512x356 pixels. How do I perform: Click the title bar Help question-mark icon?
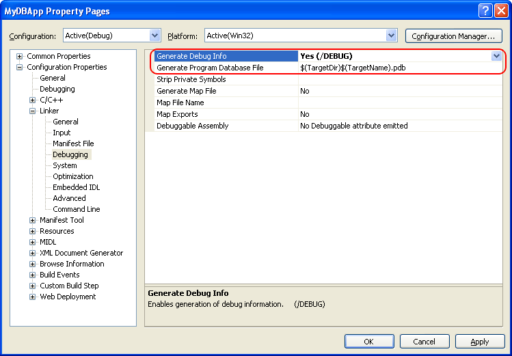(485, 11)
